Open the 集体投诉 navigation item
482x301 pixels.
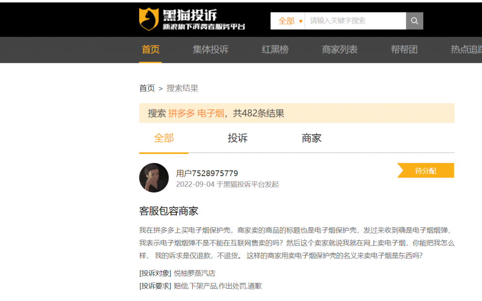(210, 49)
